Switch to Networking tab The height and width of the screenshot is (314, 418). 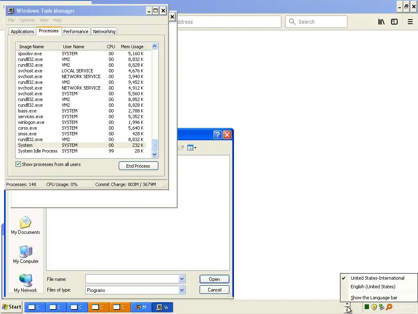(x=104, y=31)
